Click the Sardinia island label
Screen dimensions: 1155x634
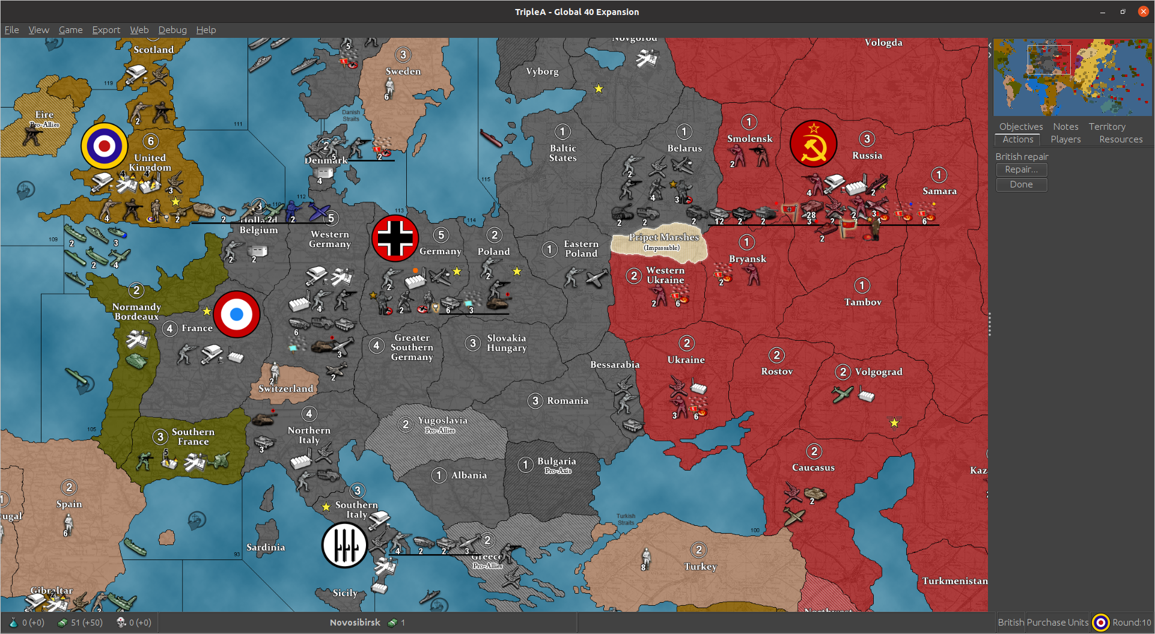coord(266,547)
